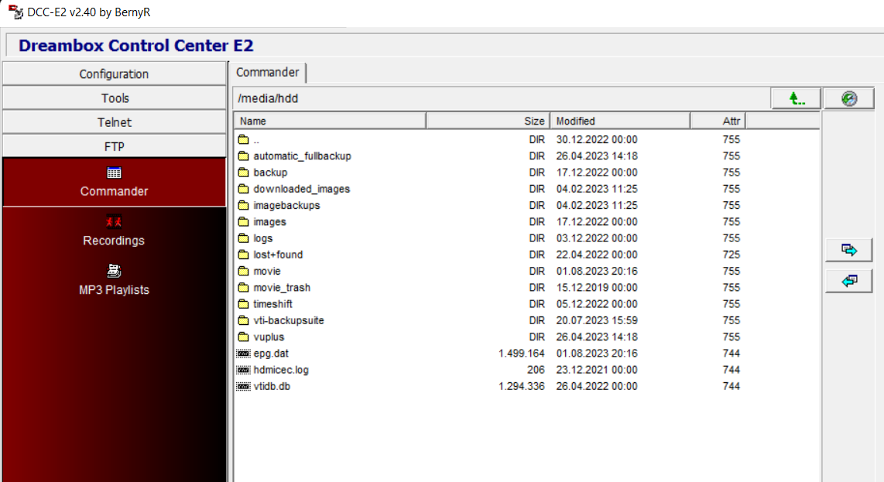Click the vti-backupsuite date 20.07.2023 15:59

(x=597, y=320)
